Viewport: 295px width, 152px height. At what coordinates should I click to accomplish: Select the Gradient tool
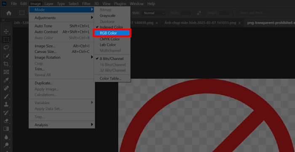6,129
